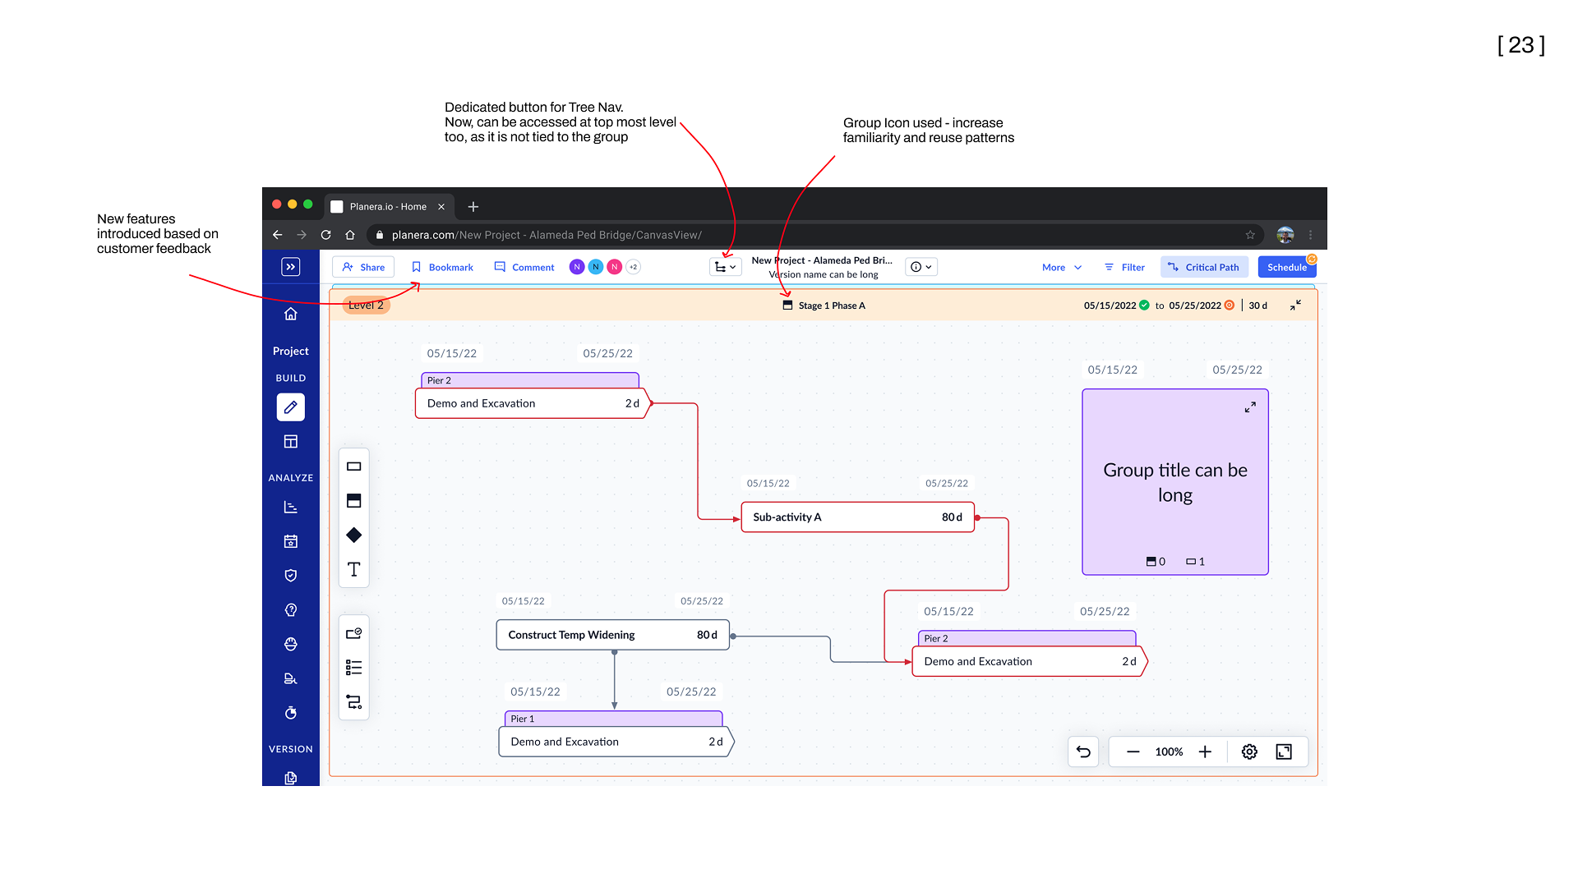The width and height of the screenshot is (1578, 887).
Task: Select the rectangle activity tool
Action: click(x=354, y=466)
